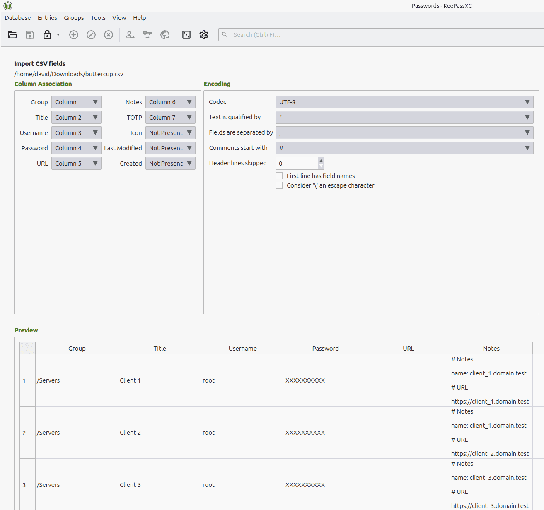Click the Username preview column header
544x510 pixels.
tap(243, 349)
